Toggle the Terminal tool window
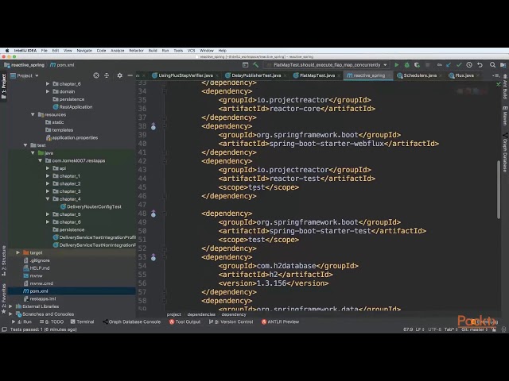The image size is (509, 381). 83,321
